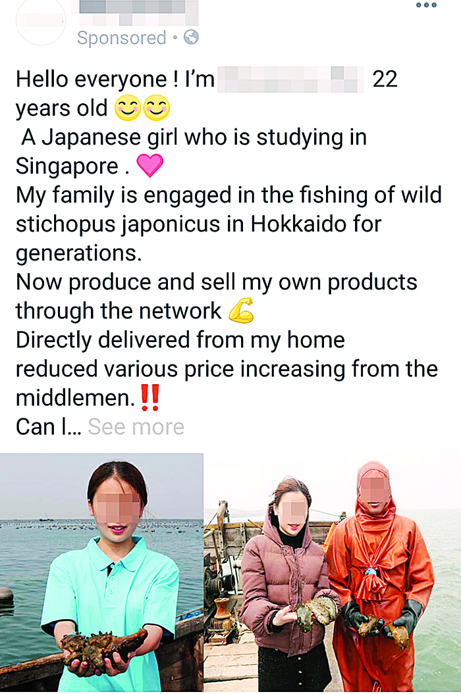The image size is (461, 694).
Task: Open the blurred page name in the header
Action: 138,12
